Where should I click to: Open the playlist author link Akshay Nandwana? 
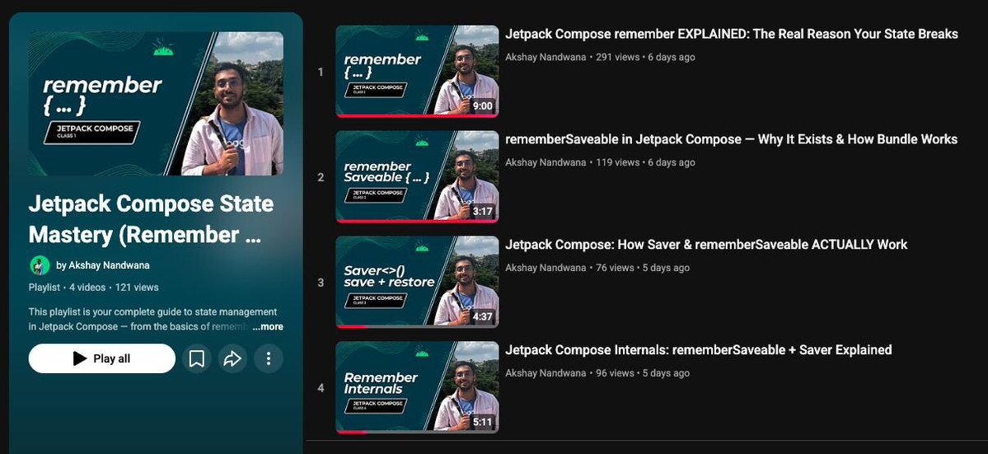tap(103, 265)
